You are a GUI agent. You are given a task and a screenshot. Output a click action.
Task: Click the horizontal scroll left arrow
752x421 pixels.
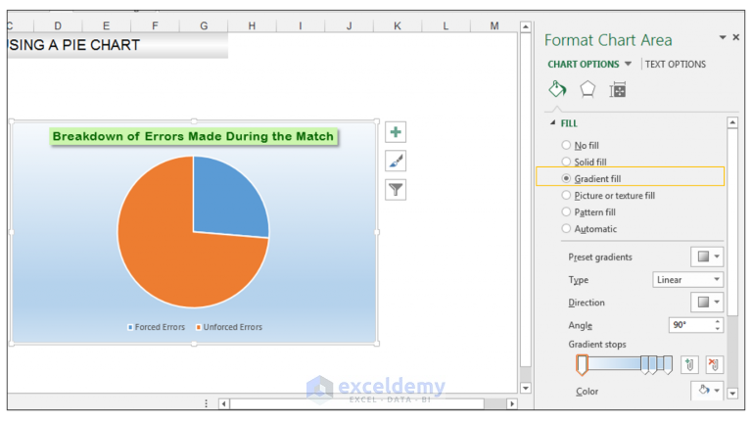click(x=223, y=403)
